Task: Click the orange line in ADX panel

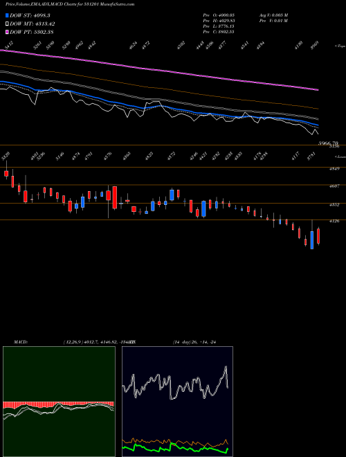Action: point(175,442)
